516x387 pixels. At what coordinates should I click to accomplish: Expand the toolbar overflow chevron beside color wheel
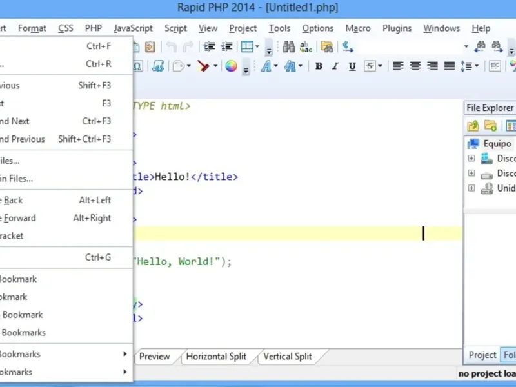tap(246, 66)
